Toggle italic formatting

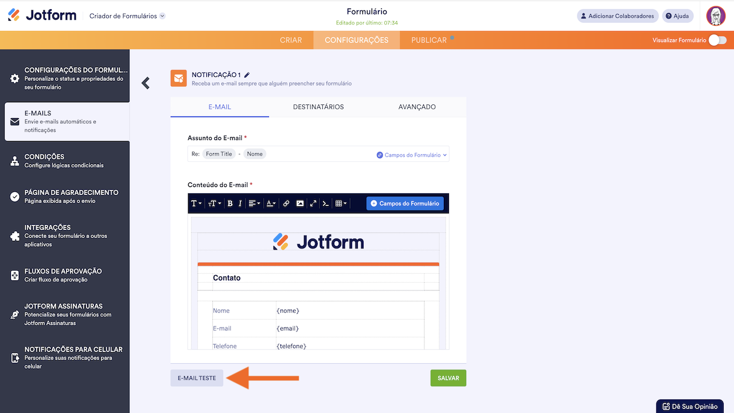[x=240, y=203]
